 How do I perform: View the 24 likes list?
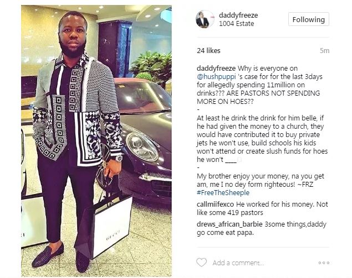click(x=208, y=51)
